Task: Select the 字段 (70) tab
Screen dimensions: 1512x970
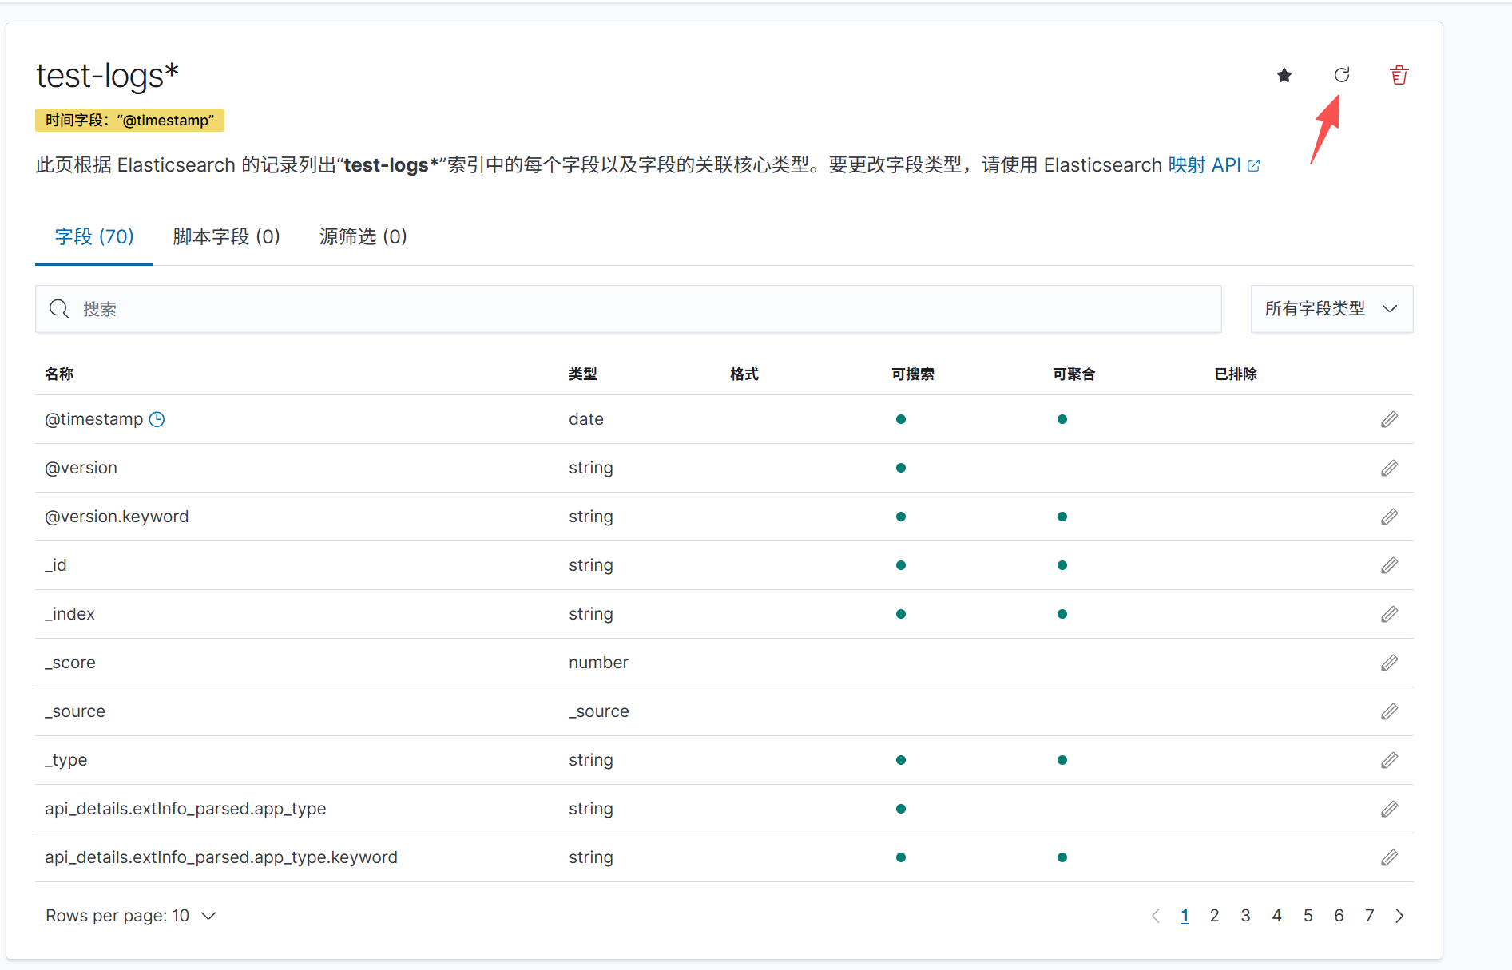Action: pos(94,237)
